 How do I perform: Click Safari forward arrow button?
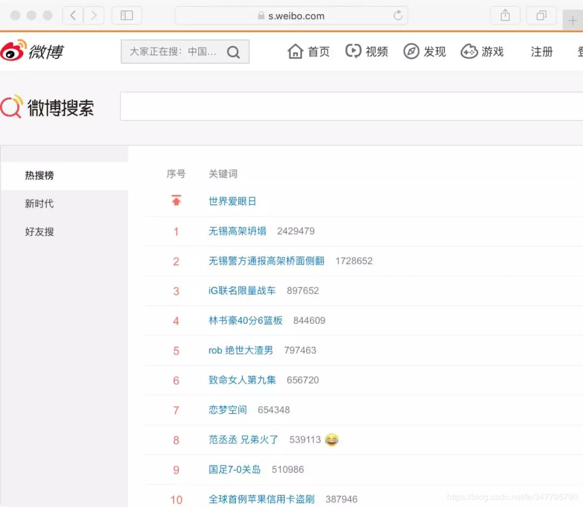(94, 15)
